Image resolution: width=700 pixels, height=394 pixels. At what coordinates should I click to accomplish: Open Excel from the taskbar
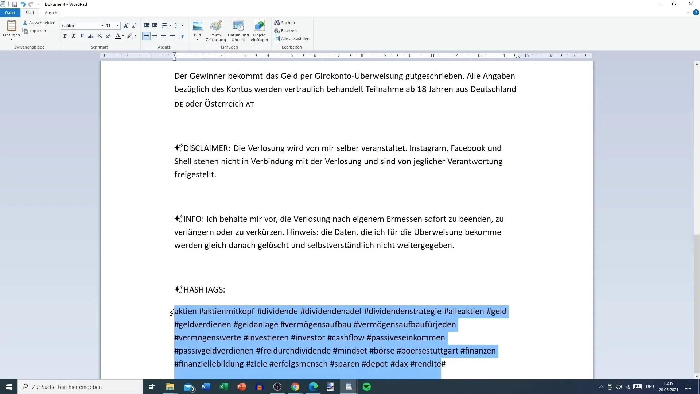(x=224, y=387)
